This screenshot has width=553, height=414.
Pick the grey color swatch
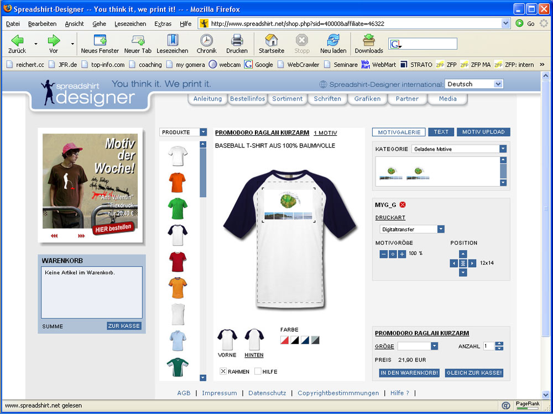tap(315, 340)
